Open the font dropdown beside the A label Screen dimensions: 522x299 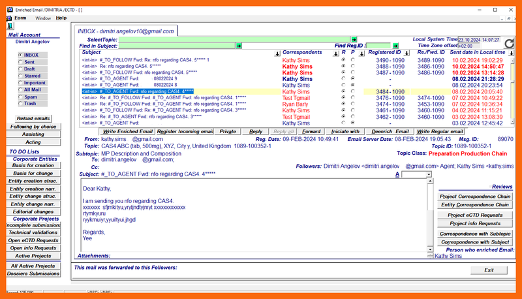click(x=427, y=174)
